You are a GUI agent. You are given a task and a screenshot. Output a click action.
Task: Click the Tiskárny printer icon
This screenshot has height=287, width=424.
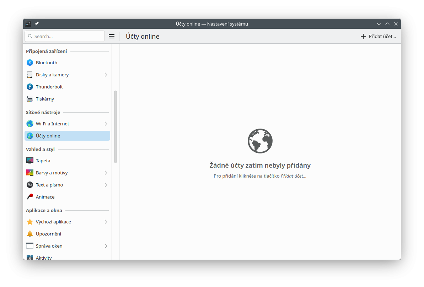pos(30,99)
